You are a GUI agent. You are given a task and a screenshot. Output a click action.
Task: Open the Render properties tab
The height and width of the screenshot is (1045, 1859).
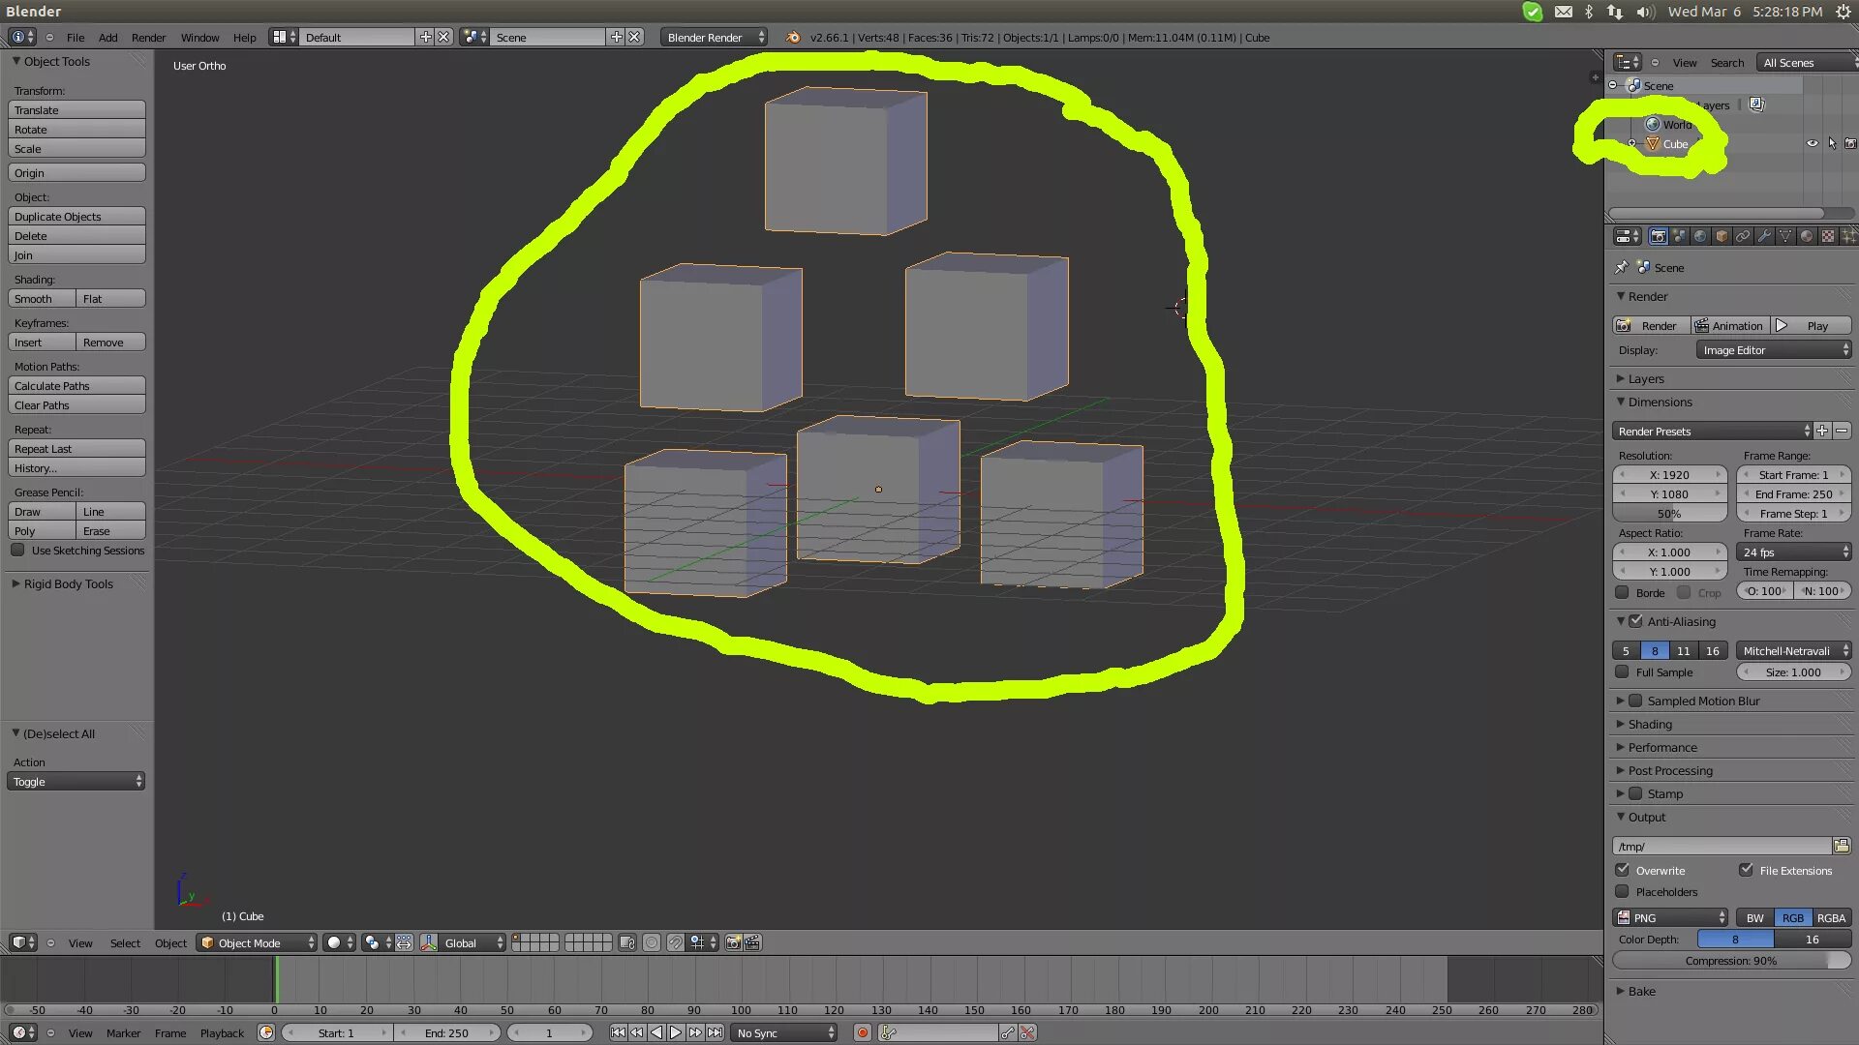pos(1658,236)
